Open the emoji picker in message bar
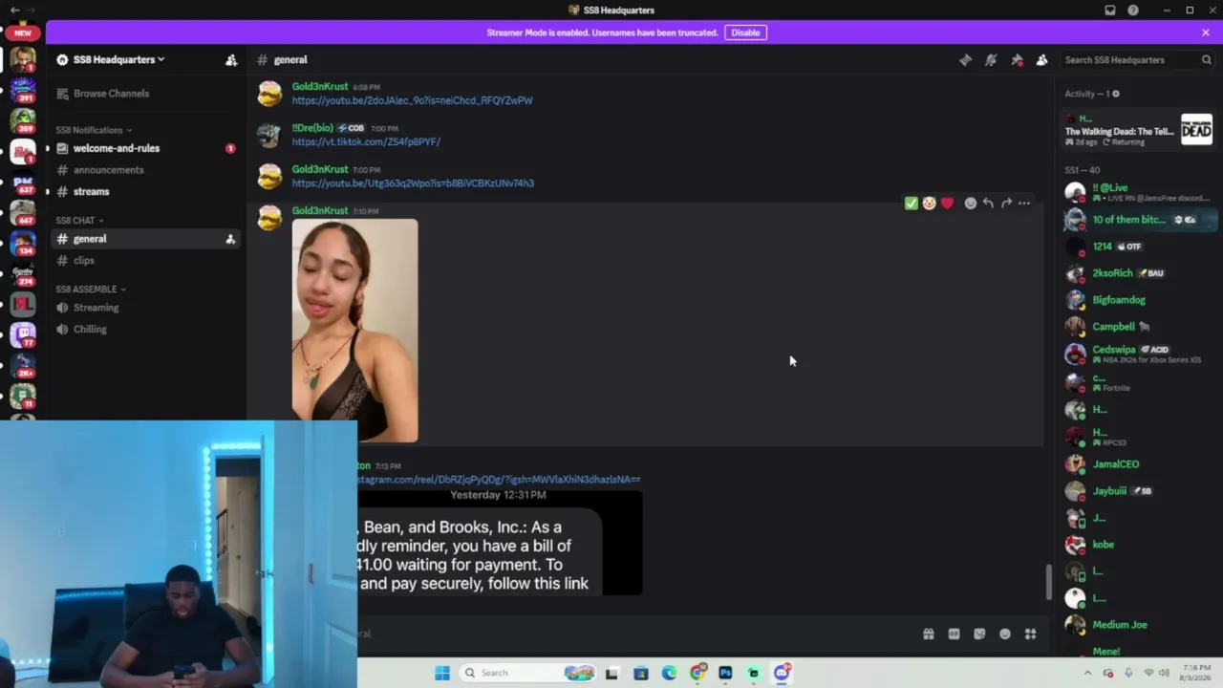Image resolution: width=1223 pixels, height=688 pixels. [1005, 634]
